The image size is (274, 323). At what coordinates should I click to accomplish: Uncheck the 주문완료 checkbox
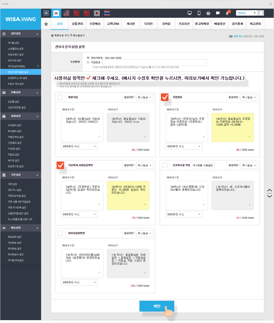(165, 97)
